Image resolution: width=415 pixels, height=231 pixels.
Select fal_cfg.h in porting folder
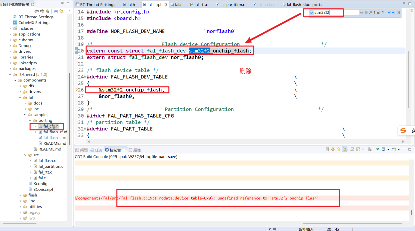[x=51, y=126]
